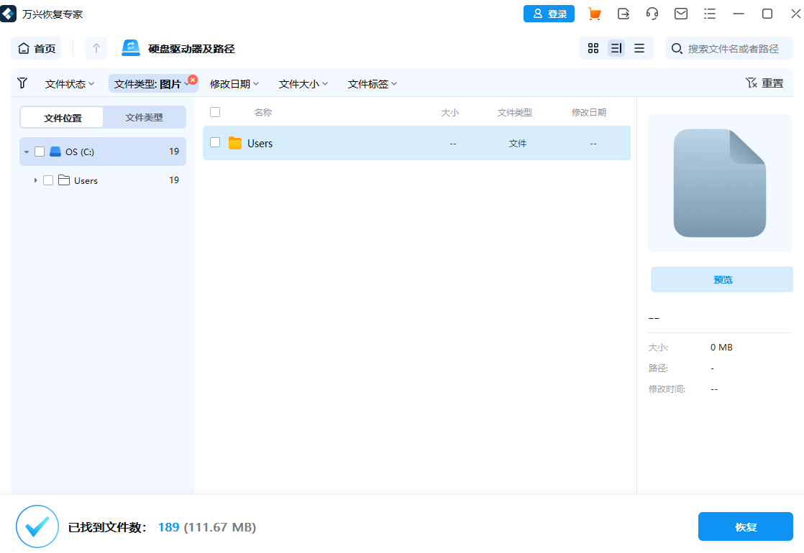
Task: Check the OS (C:) drive checkbox
Action: pos(40,152)
